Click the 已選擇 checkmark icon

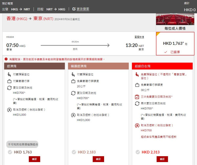pos(165,52)
